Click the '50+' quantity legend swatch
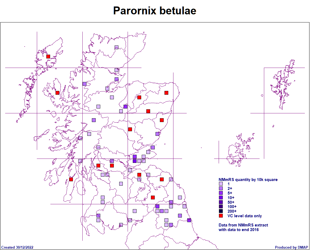 point(221,202)
